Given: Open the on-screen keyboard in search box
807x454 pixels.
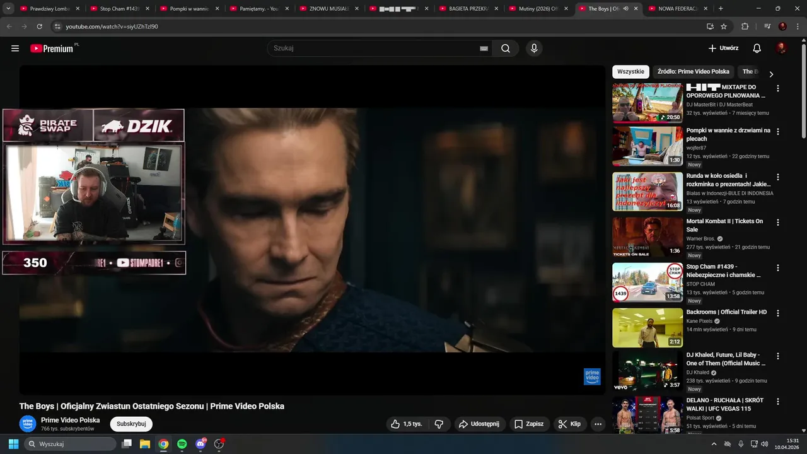Looking at the screenshot, I should coord(484,49).
